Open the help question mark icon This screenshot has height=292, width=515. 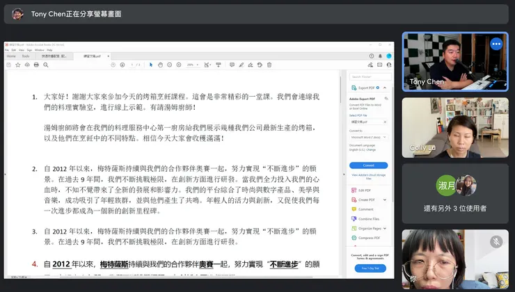coord(372,56)
